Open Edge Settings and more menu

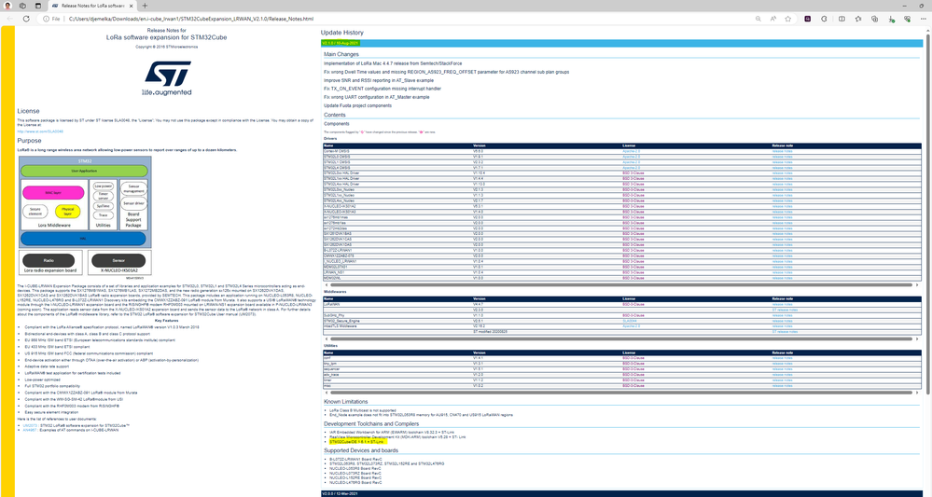(923, 19)
